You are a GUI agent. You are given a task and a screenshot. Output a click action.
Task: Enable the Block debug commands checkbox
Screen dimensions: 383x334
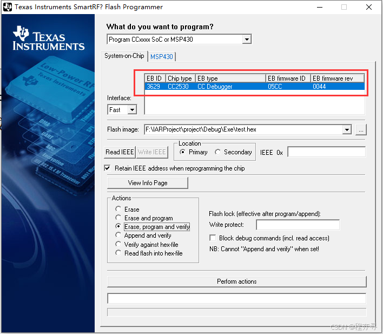tap(213, 238)
